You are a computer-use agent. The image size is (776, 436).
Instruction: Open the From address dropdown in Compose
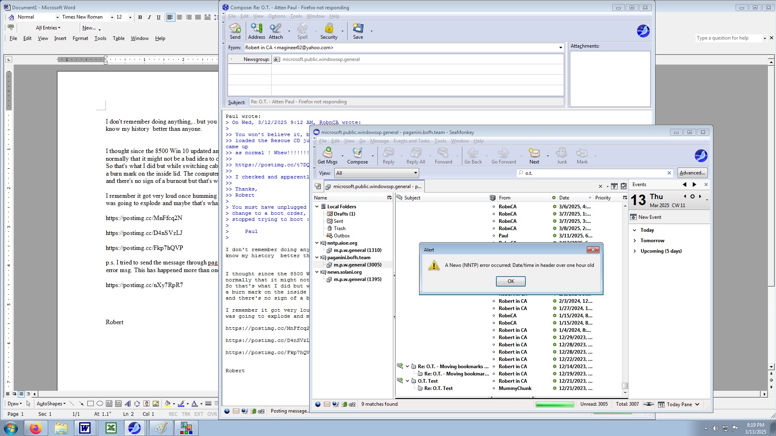click(561, 48)
